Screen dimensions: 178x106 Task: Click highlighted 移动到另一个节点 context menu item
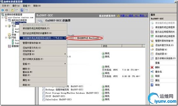point(43,38)
